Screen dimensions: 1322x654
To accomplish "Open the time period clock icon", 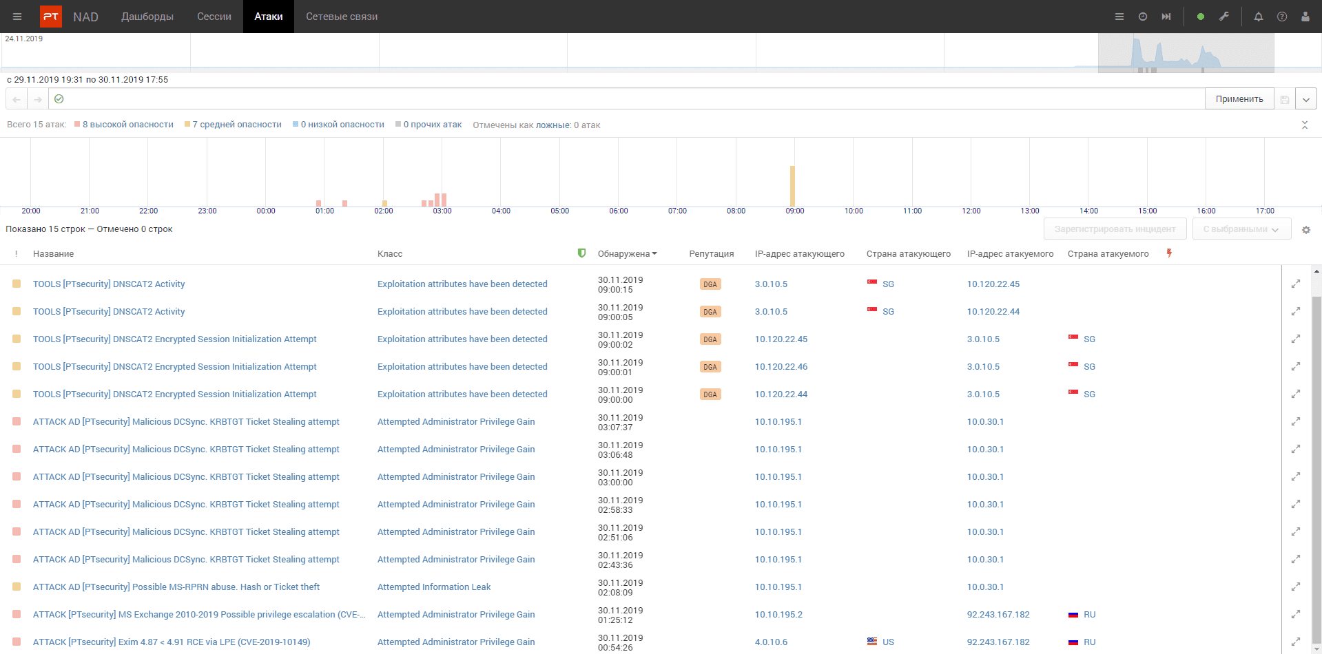I will (1143, 17).
